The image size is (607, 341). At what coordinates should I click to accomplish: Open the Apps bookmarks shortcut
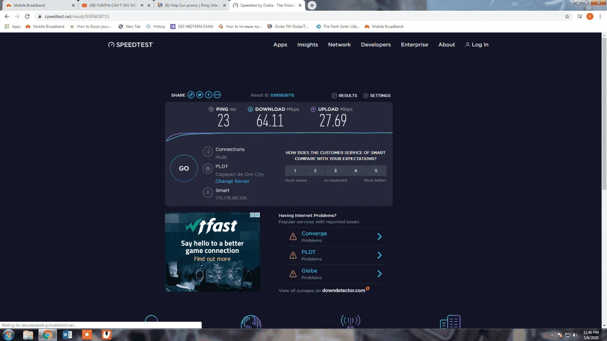click(13, 27)
